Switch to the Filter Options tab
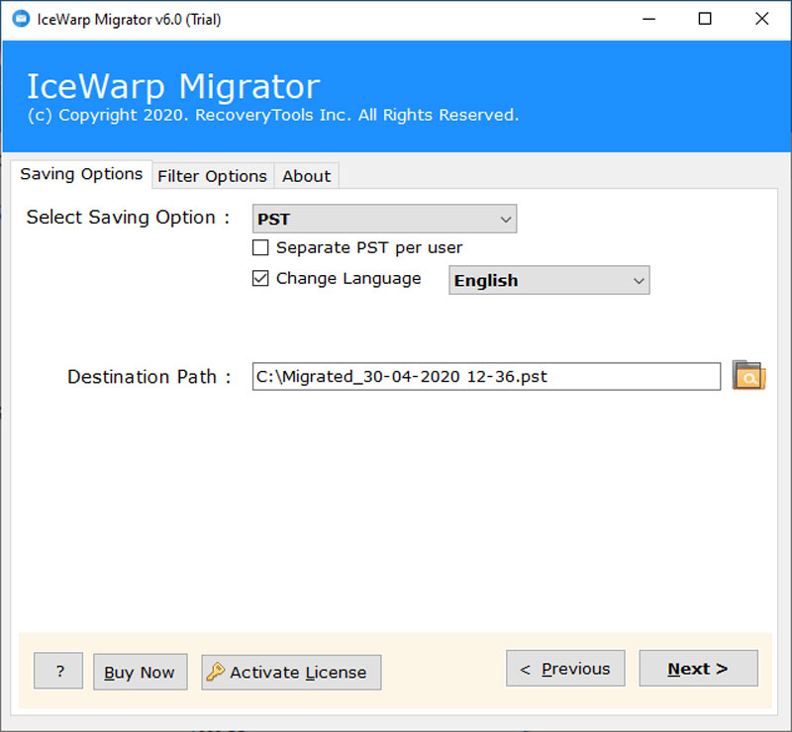This screenshot has height=732, width=792. click(212, 176)
